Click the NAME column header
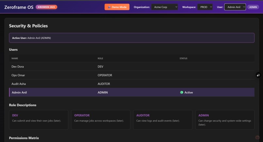Image resolution: width=263 pixels, height=142 pixels. tap(15, 58)
